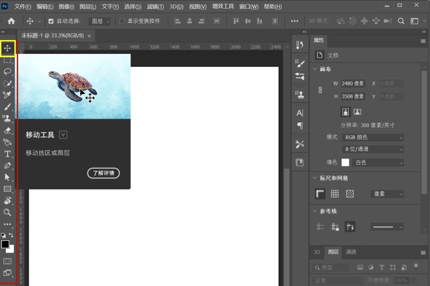Click align top edges icon
This screenshot has height=286, width=430.
236,21
